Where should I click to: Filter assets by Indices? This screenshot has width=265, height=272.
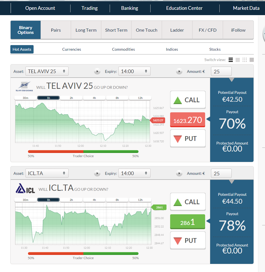click(x=172, y=49)
